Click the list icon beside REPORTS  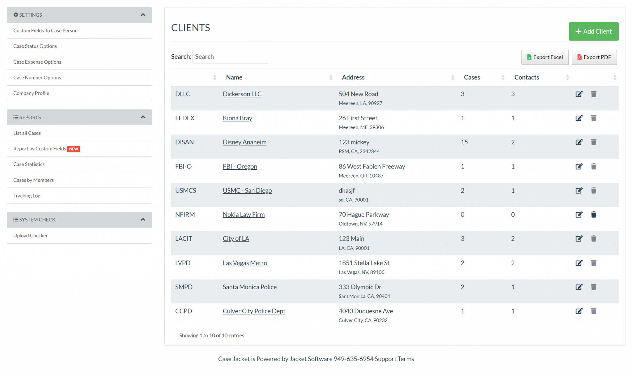pyautogui.click(x=15, y=117)
